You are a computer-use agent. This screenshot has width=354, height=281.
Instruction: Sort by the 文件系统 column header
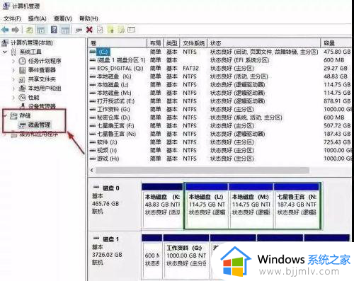coord(193,43)
